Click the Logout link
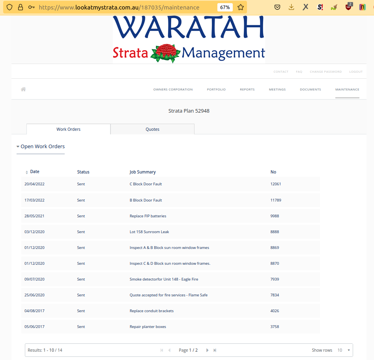 (355, 72)
